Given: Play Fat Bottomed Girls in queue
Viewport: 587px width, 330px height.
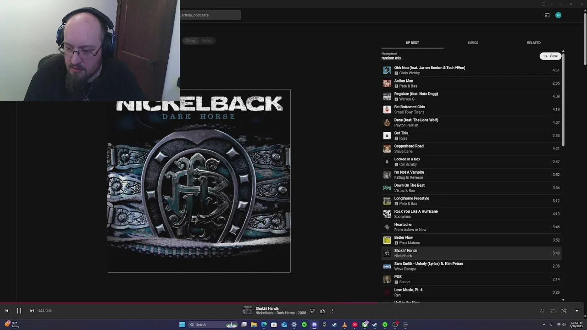Looking at the screenshot, I should [471, 110].
